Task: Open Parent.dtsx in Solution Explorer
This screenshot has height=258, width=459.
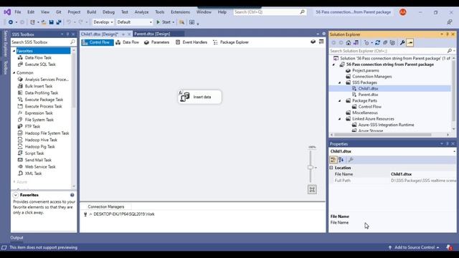Action: click(368, 95)
